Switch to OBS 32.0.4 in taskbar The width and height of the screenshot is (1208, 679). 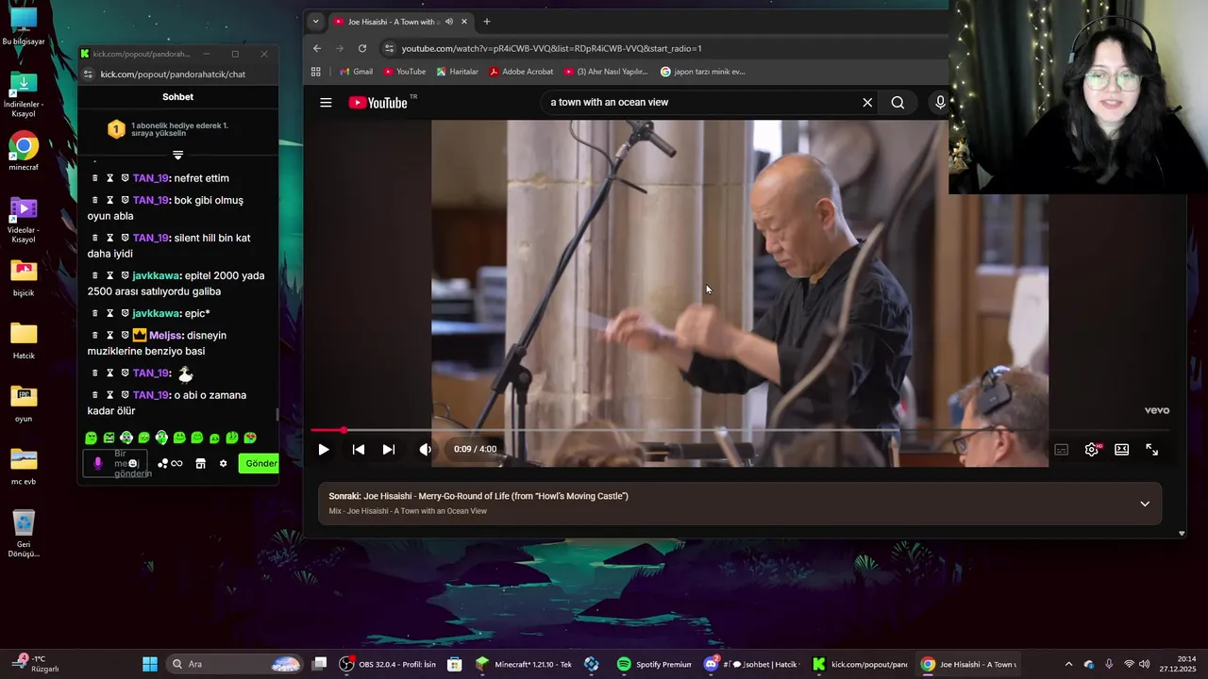(x=388, y=664)
